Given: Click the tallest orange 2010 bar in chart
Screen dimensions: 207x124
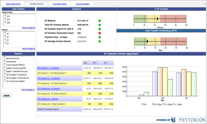Looking at the screenshot, I should tap(160, 82).
